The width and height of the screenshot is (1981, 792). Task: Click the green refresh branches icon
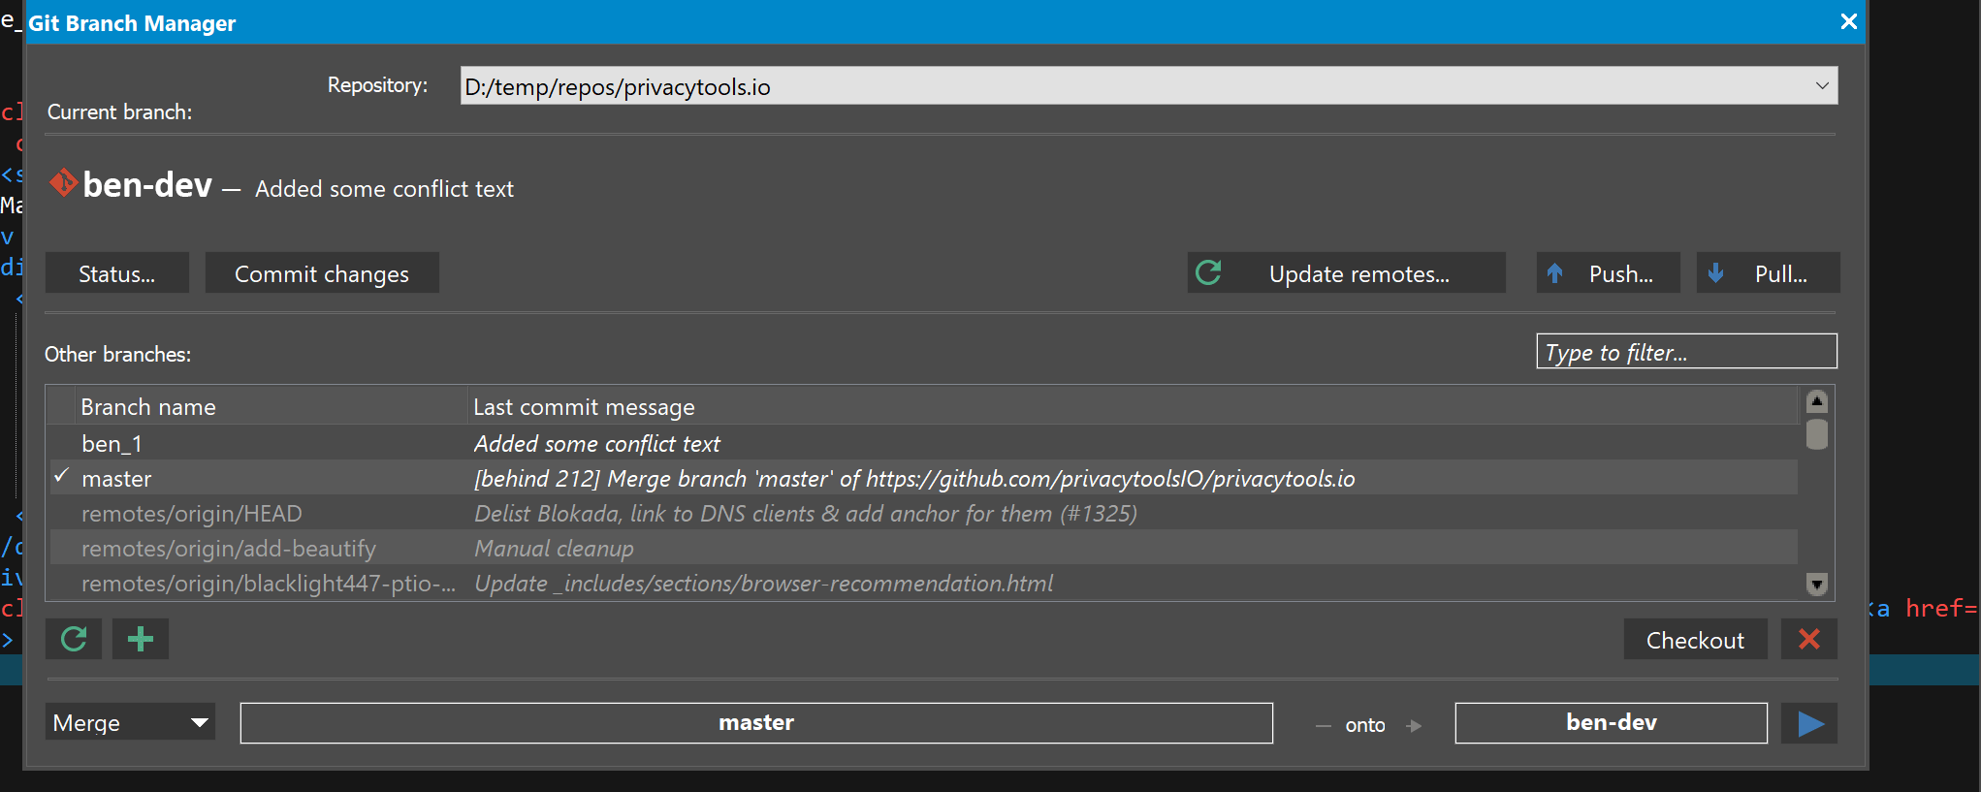coord(74,640)
